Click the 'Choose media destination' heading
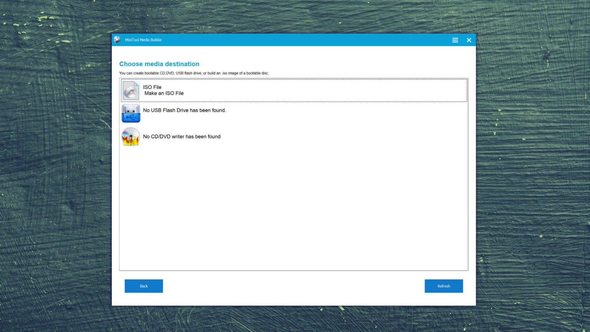The width and height of the screenshot is (590, 332). click(x=159, y=64)
